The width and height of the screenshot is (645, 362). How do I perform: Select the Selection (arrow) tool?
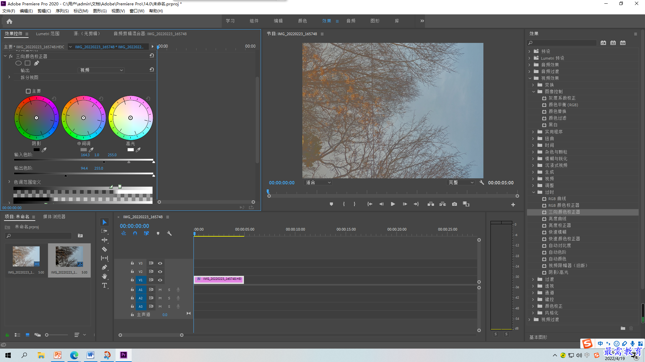click(104, 222)
